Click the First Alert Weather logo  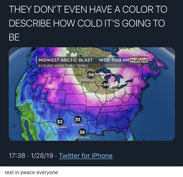click(x=139, y=60)
